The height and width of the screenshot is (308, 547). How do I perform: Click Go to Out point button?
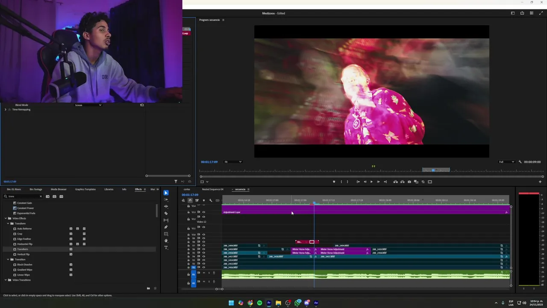(385, 182)
